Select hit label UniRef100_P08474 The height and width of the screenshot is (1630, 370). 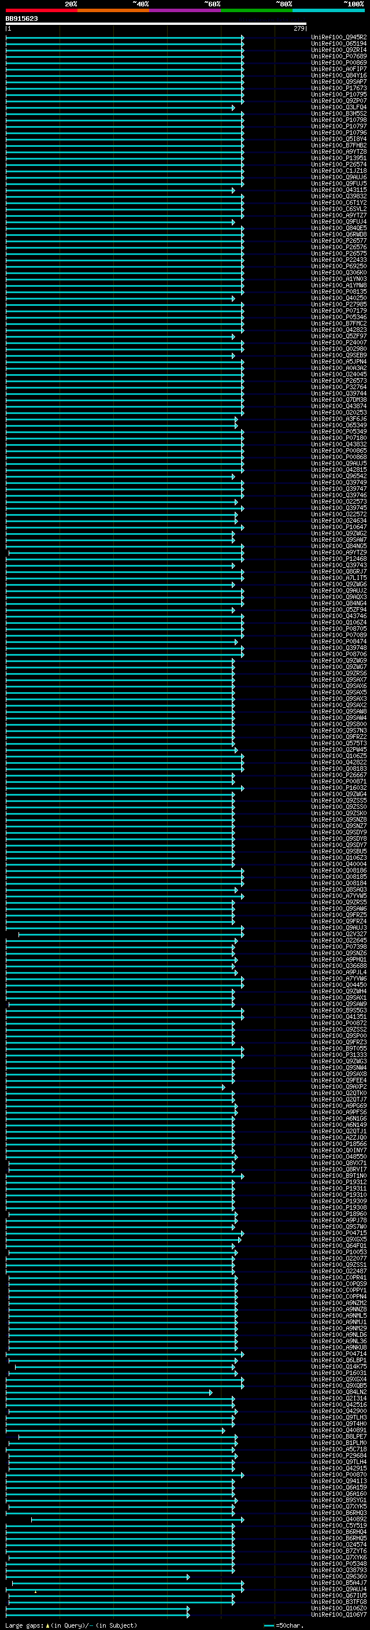(x=339, y=642)
